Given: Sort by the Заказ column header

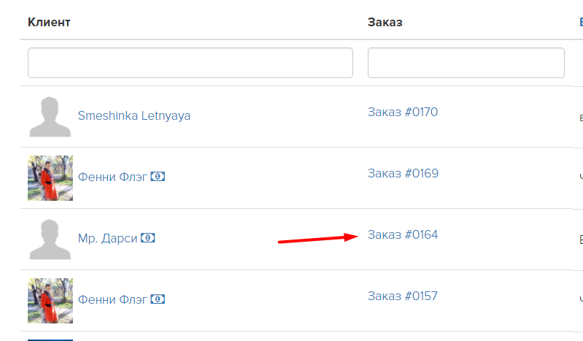Looking at the screenshot, I should (385, 23).
